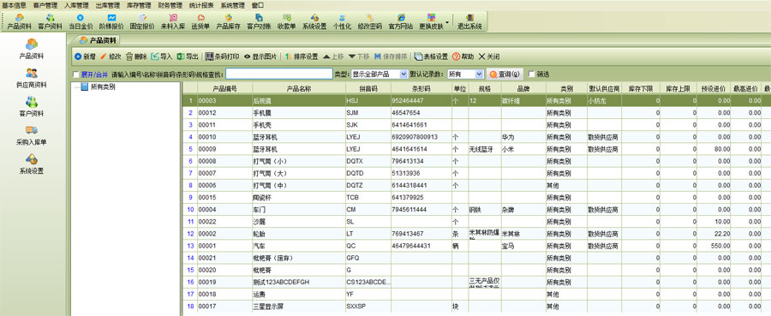Viewport: 771px width, 316px height.
Task: Open 修改密码 toolbar icon
Action: 370,21
